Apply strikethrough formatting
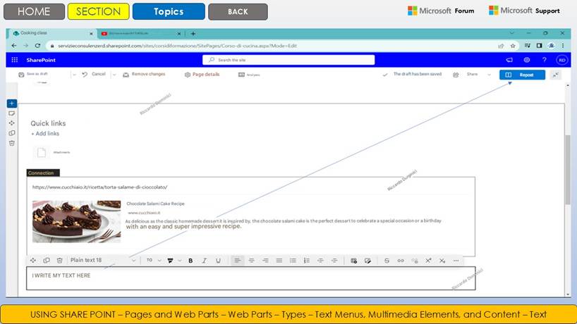Screen dimensions: 577x324 click(387, 261)
